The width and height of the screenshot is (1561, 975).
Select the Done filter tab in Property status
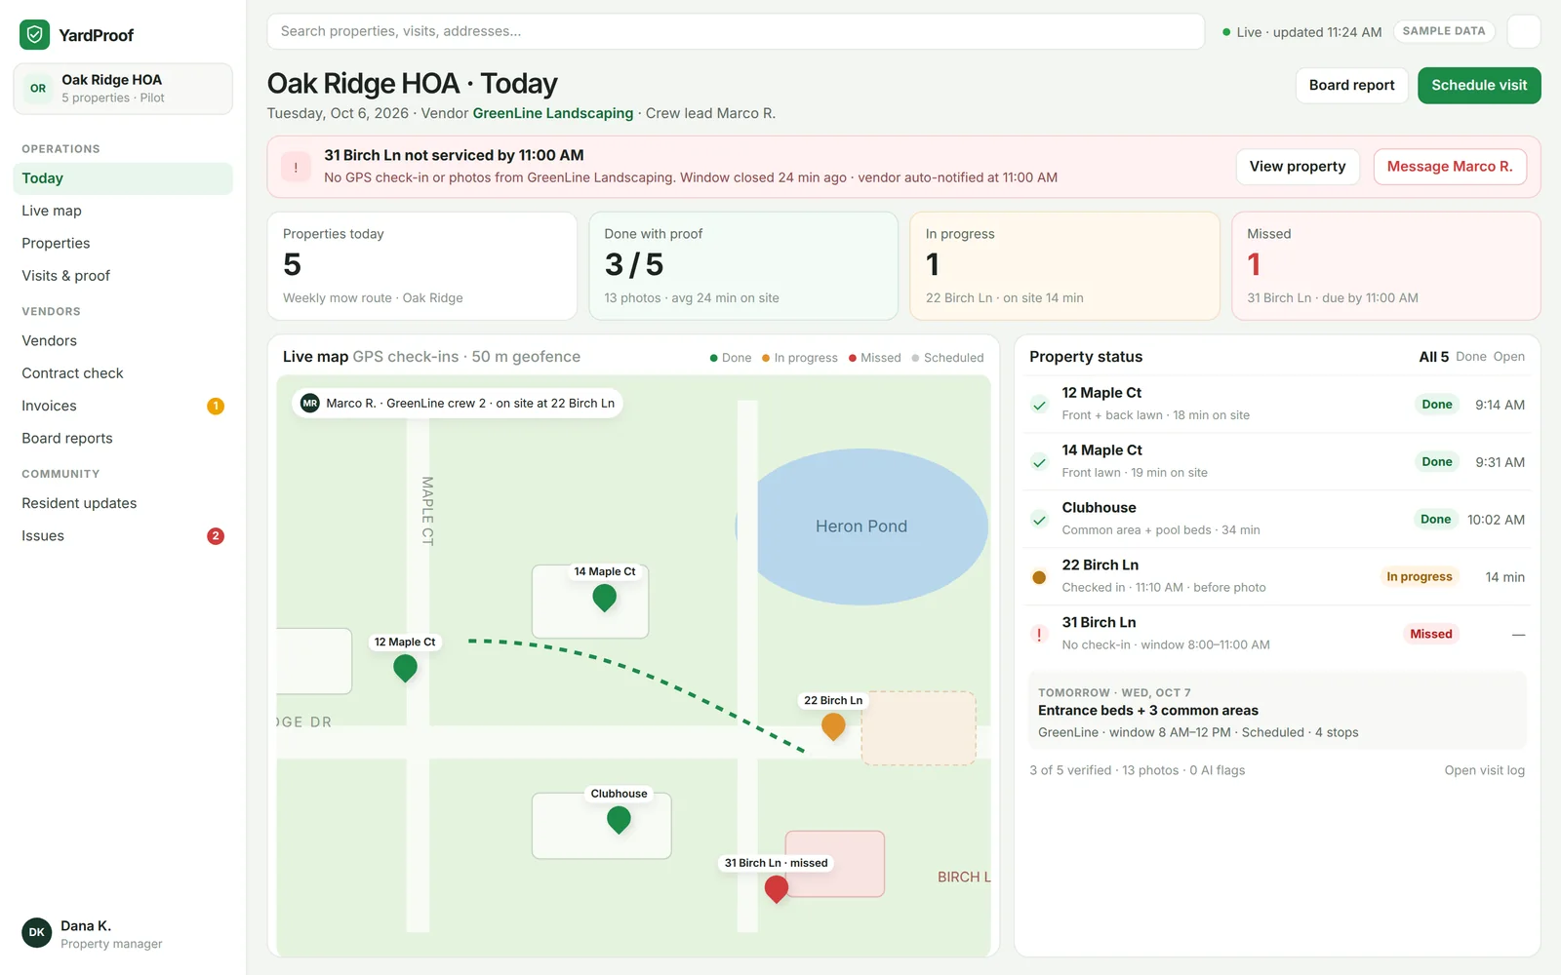pyautogui.click(x=1471, y=357)
